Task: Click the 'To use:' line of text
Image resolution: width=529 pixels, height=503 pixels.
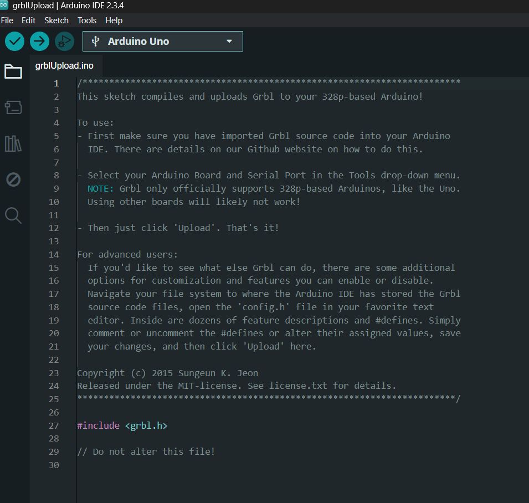Action: point(95,123)
